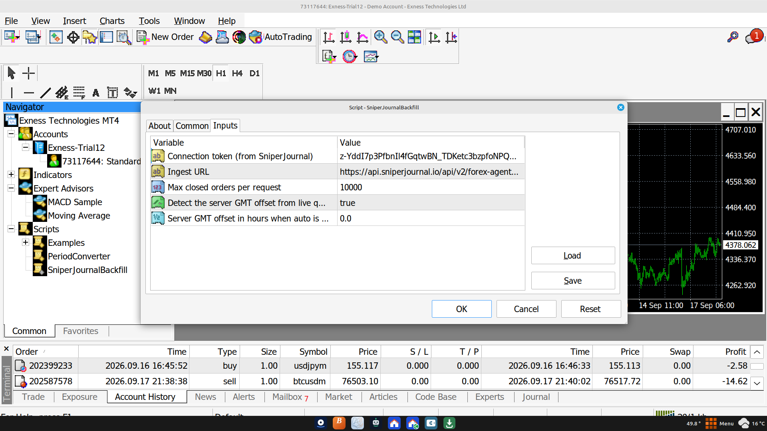Switch to Line Chart mode

[363, 37]
